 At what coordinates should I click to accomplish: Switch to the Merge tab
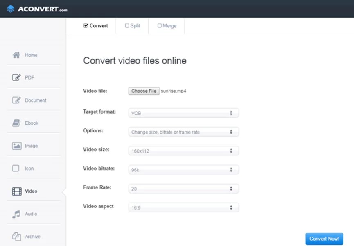point(166,25)
